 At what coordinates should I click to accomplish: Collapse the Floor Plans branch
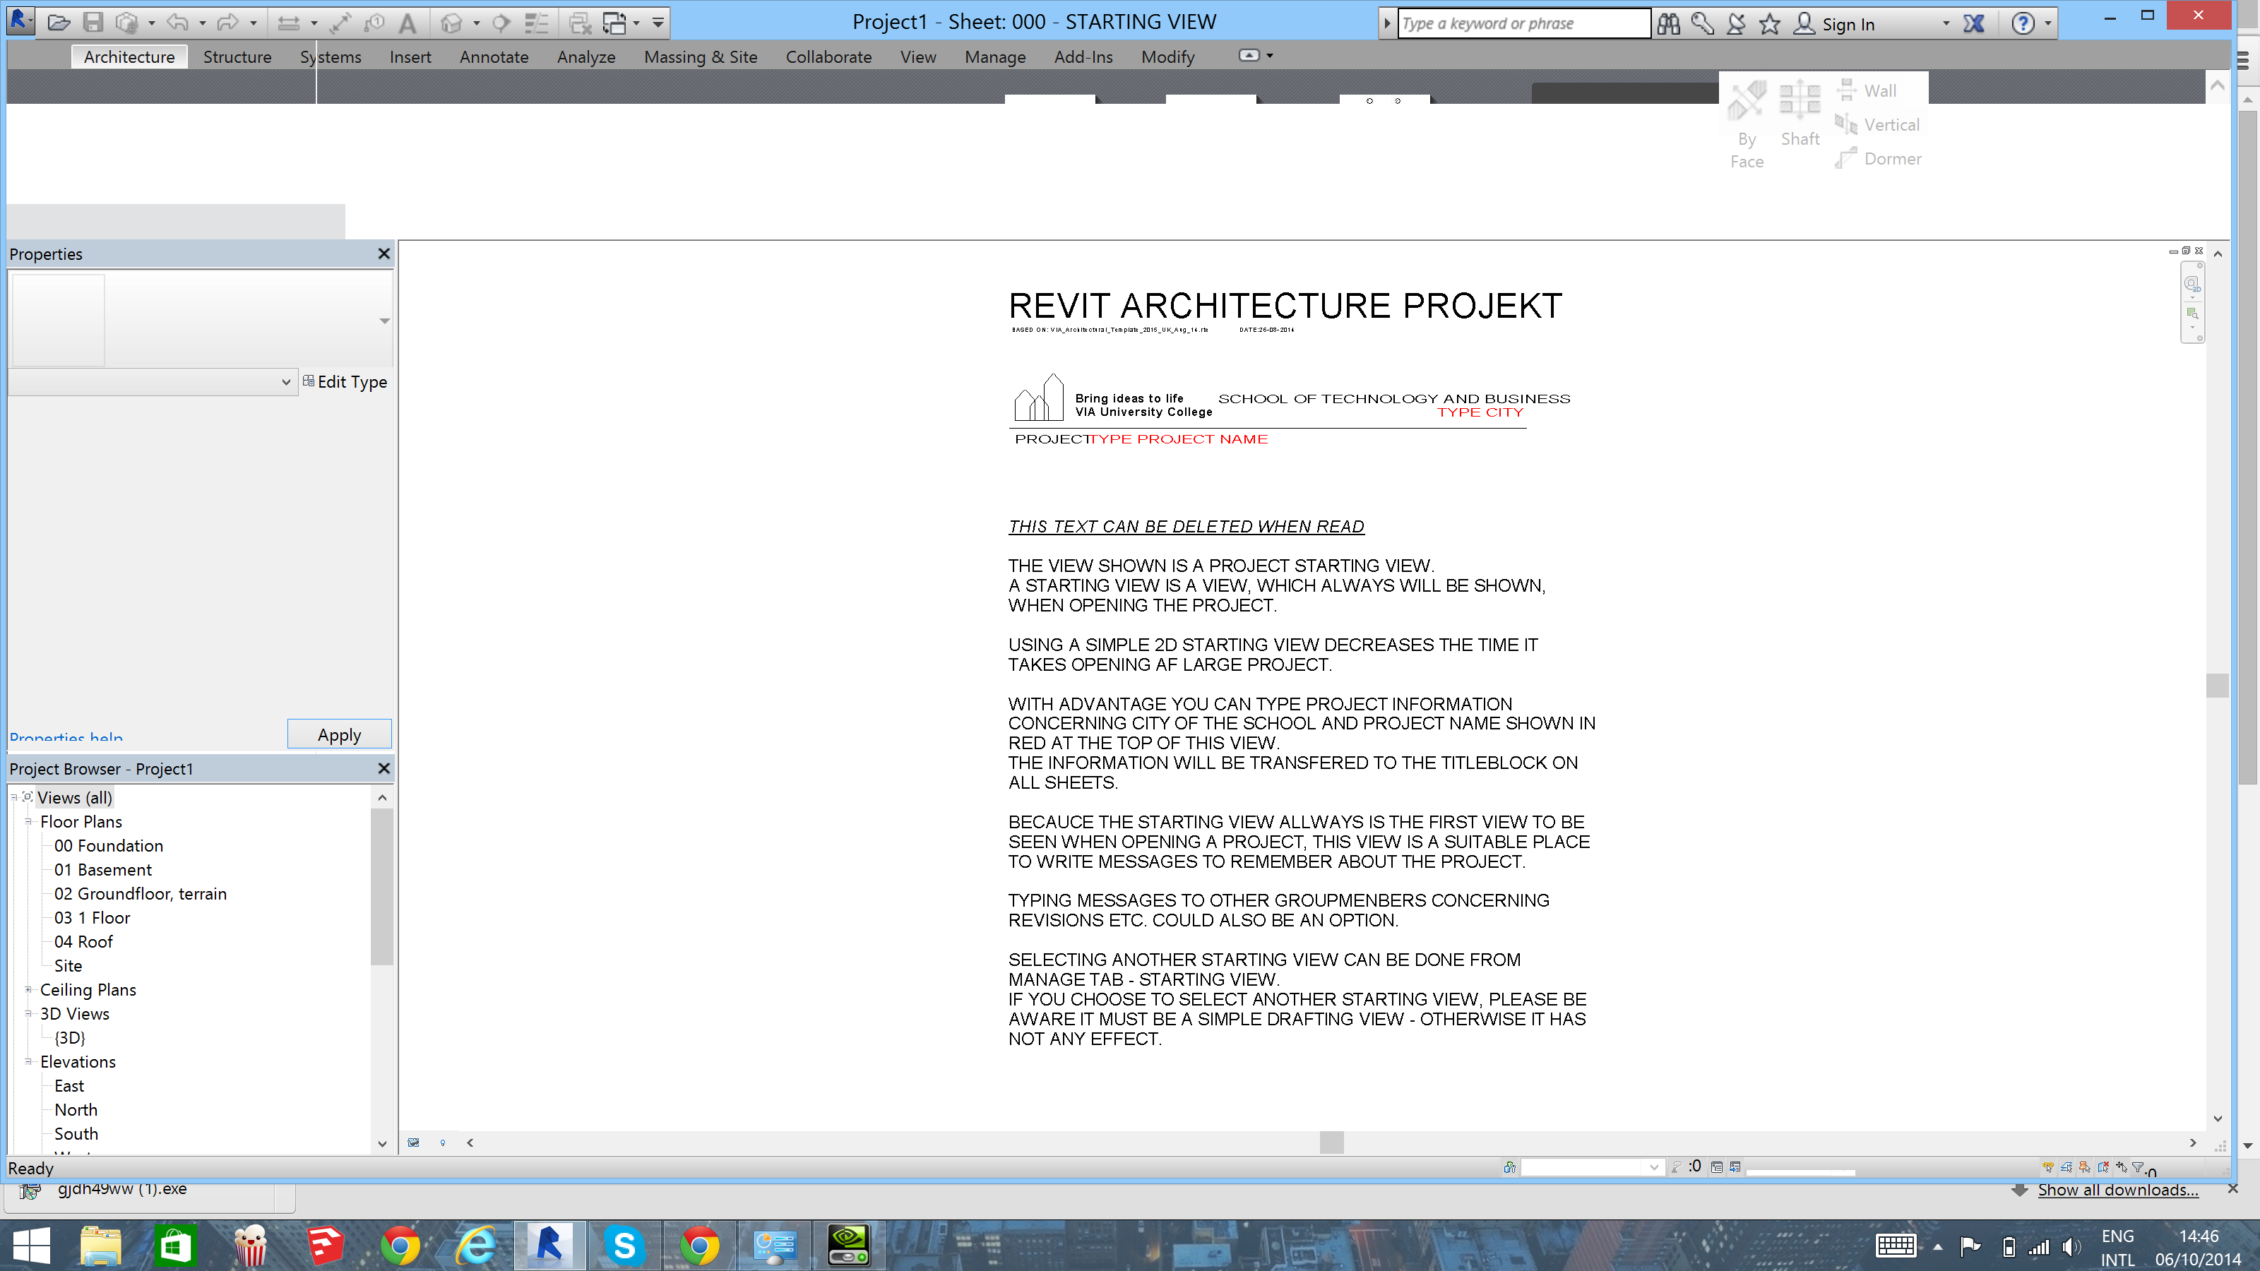[28, 821]
